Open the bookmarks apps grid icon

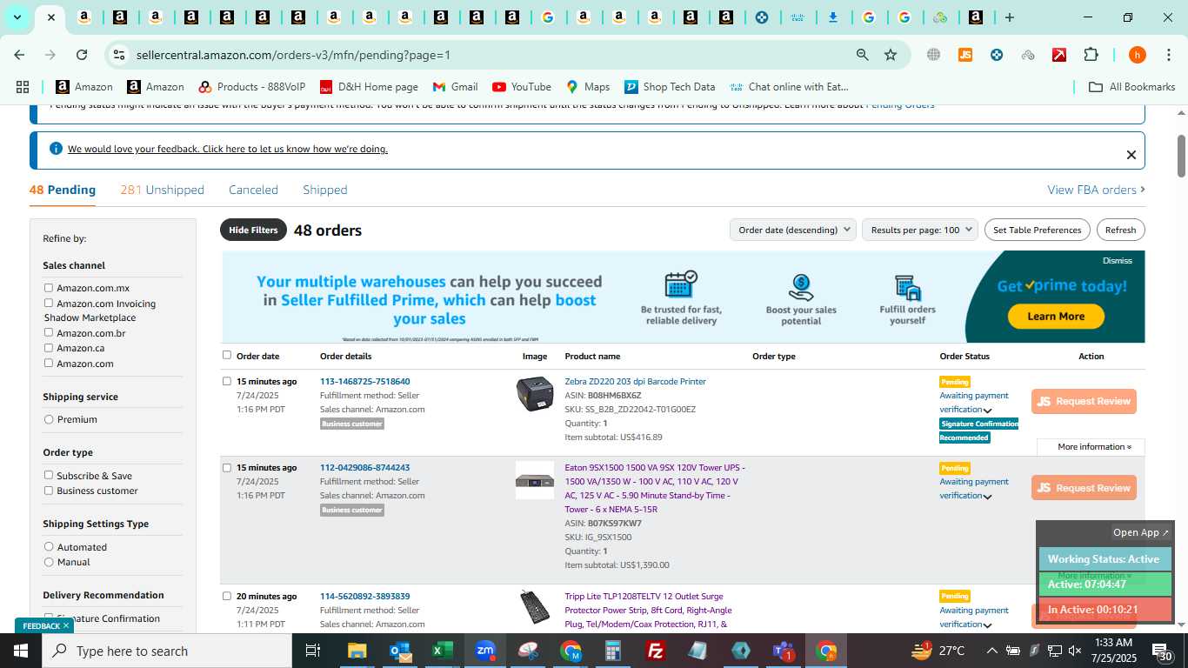[23, 87]
